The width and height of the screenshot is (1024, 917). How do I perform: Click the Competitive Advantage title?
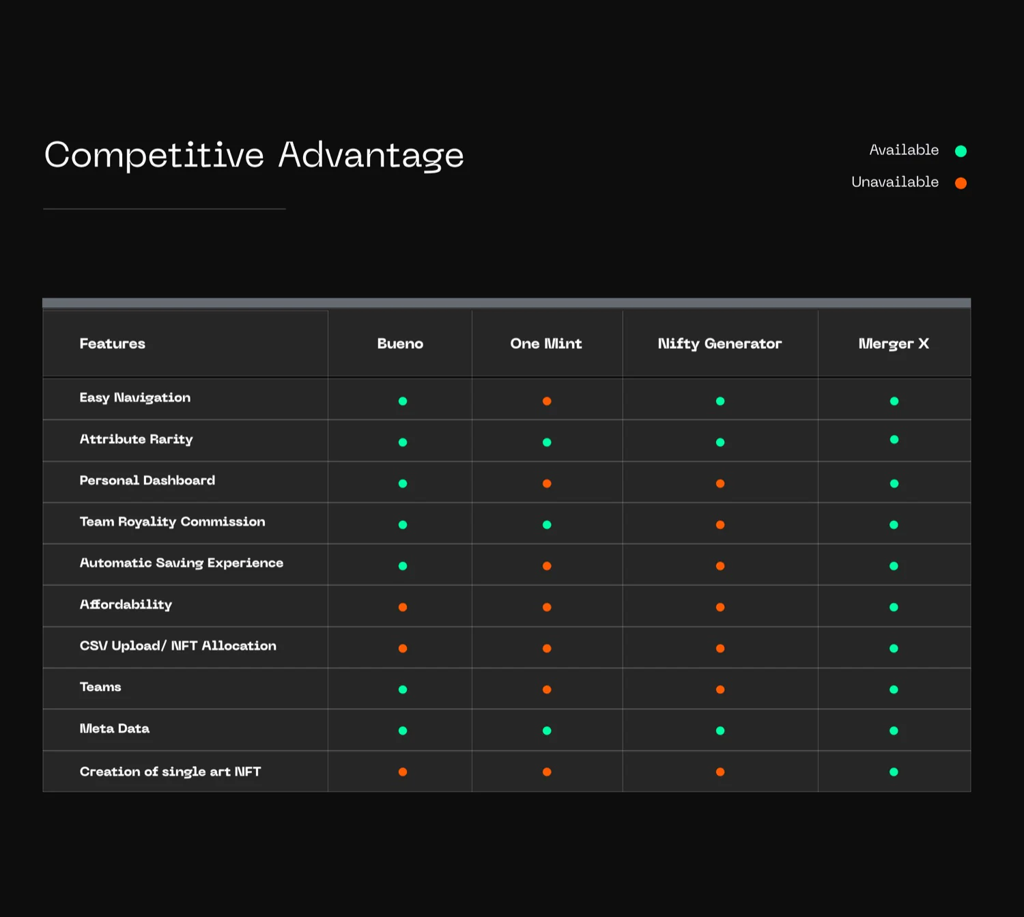(x=254, y=155)
